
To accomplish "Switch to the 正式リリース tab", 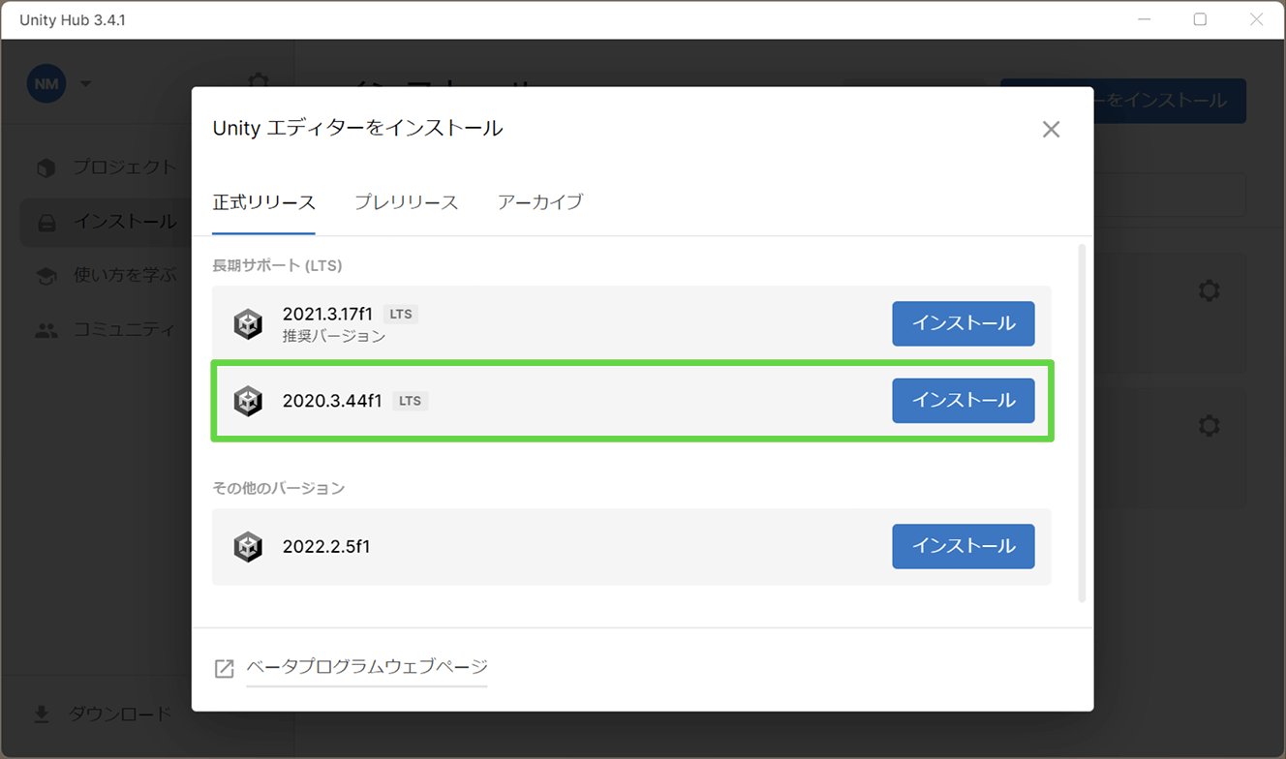I will 263,202.
